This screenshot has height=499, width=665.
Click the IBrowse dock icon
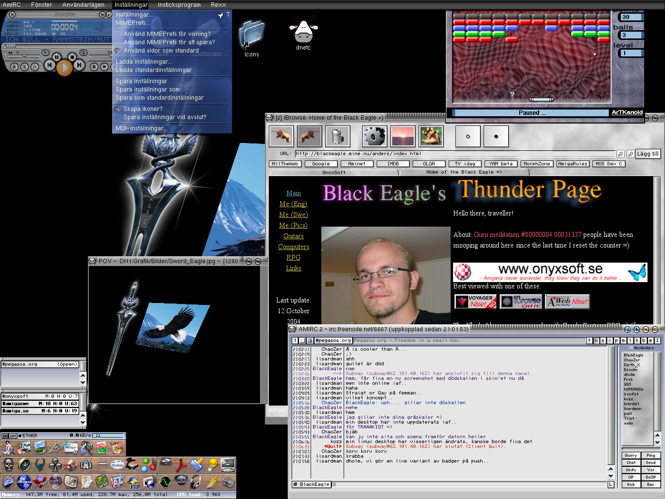pos(24,481)
